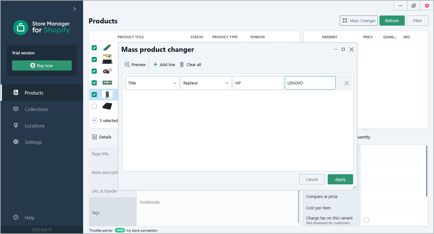434x234 pixels.
Task: Uncheck the fourth product row checkbox
Action: pos(94,83)
